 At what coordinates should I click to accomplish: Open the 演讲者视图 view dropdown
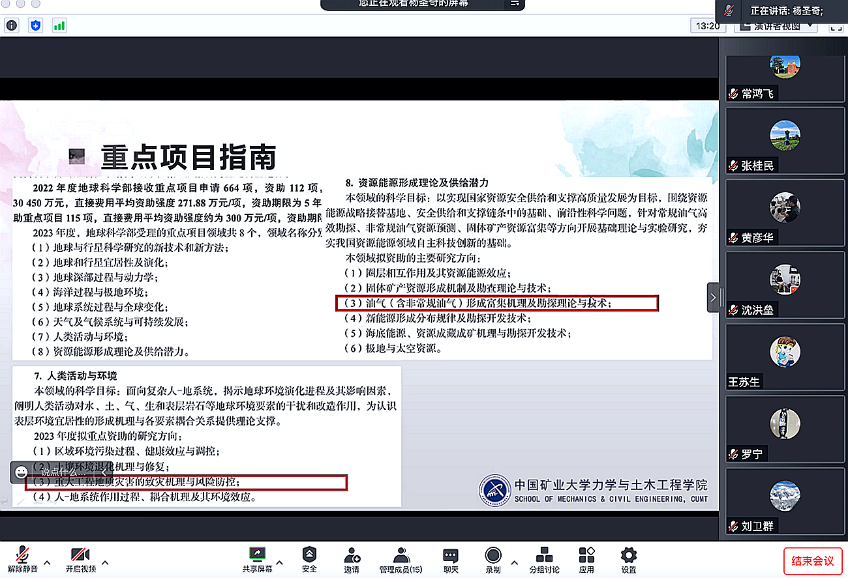click(776, 26)
